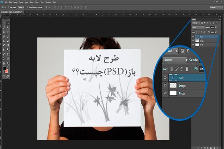
Task: Open the Kind filter dropdown in Layers panel
Action: click(x=196, y=23)
